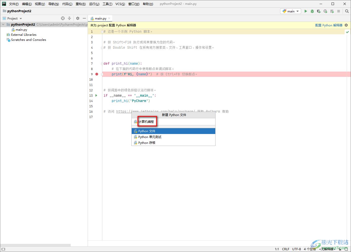Click the greyed-out stop square icon
Image resolution: width=351 pixels, height=252 pixels.
click(x=339, y=11)
